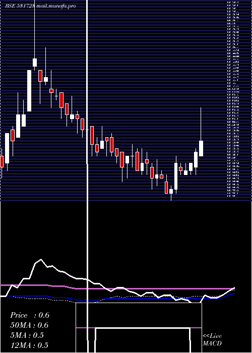Select the "Price : 0.6" legend entry
Screen dimensions: 252x353
click(30, 315)
